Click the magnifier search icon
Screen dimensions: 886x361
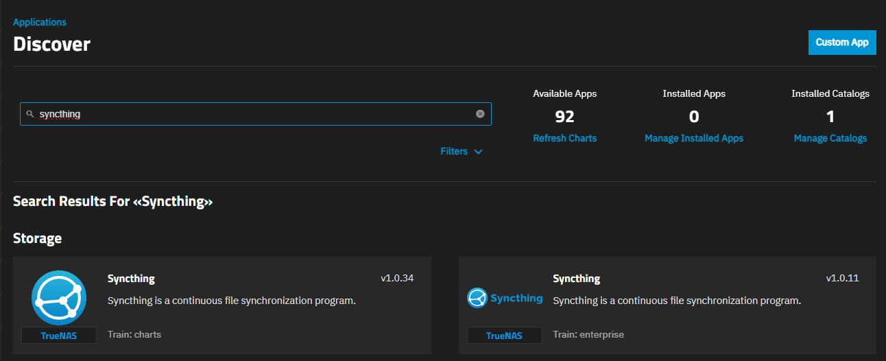click(x=30, y=114)
